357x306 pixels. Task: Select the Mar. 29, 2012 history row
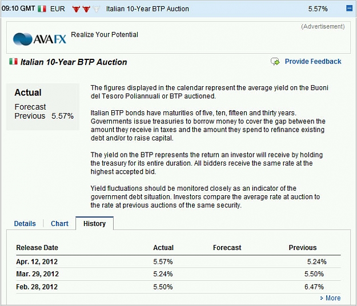click(x=178, y=274)
